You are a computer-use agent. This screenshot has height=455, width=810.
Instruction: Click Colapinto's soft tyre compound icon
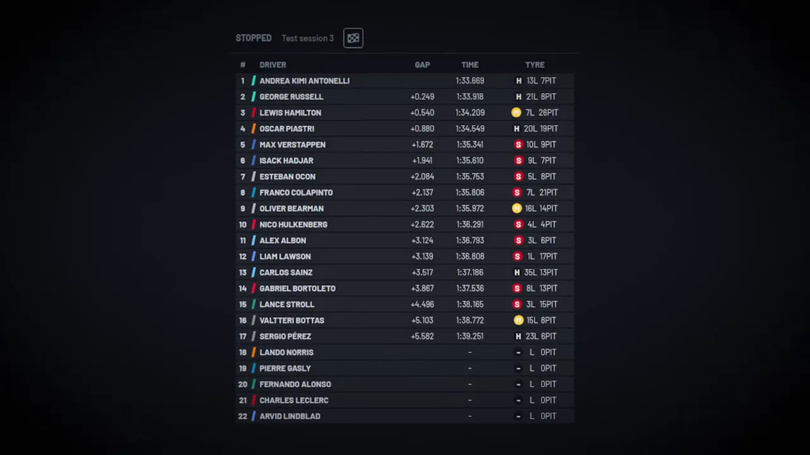tap(518, 192)
